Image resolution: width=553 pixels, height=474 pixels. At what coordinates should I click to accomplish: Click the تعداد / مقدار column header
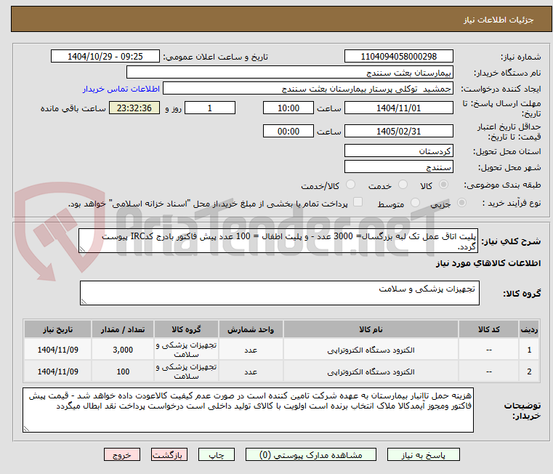coord(123,329)
